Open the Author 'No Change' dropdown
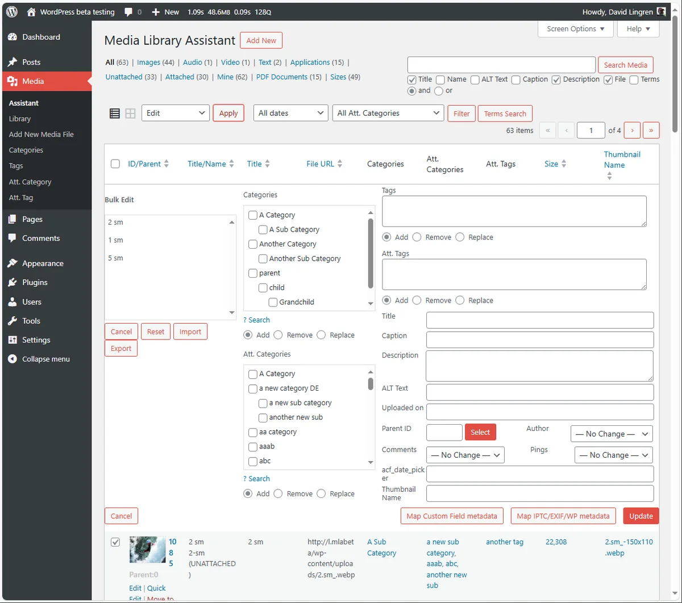 coord(612,434)
